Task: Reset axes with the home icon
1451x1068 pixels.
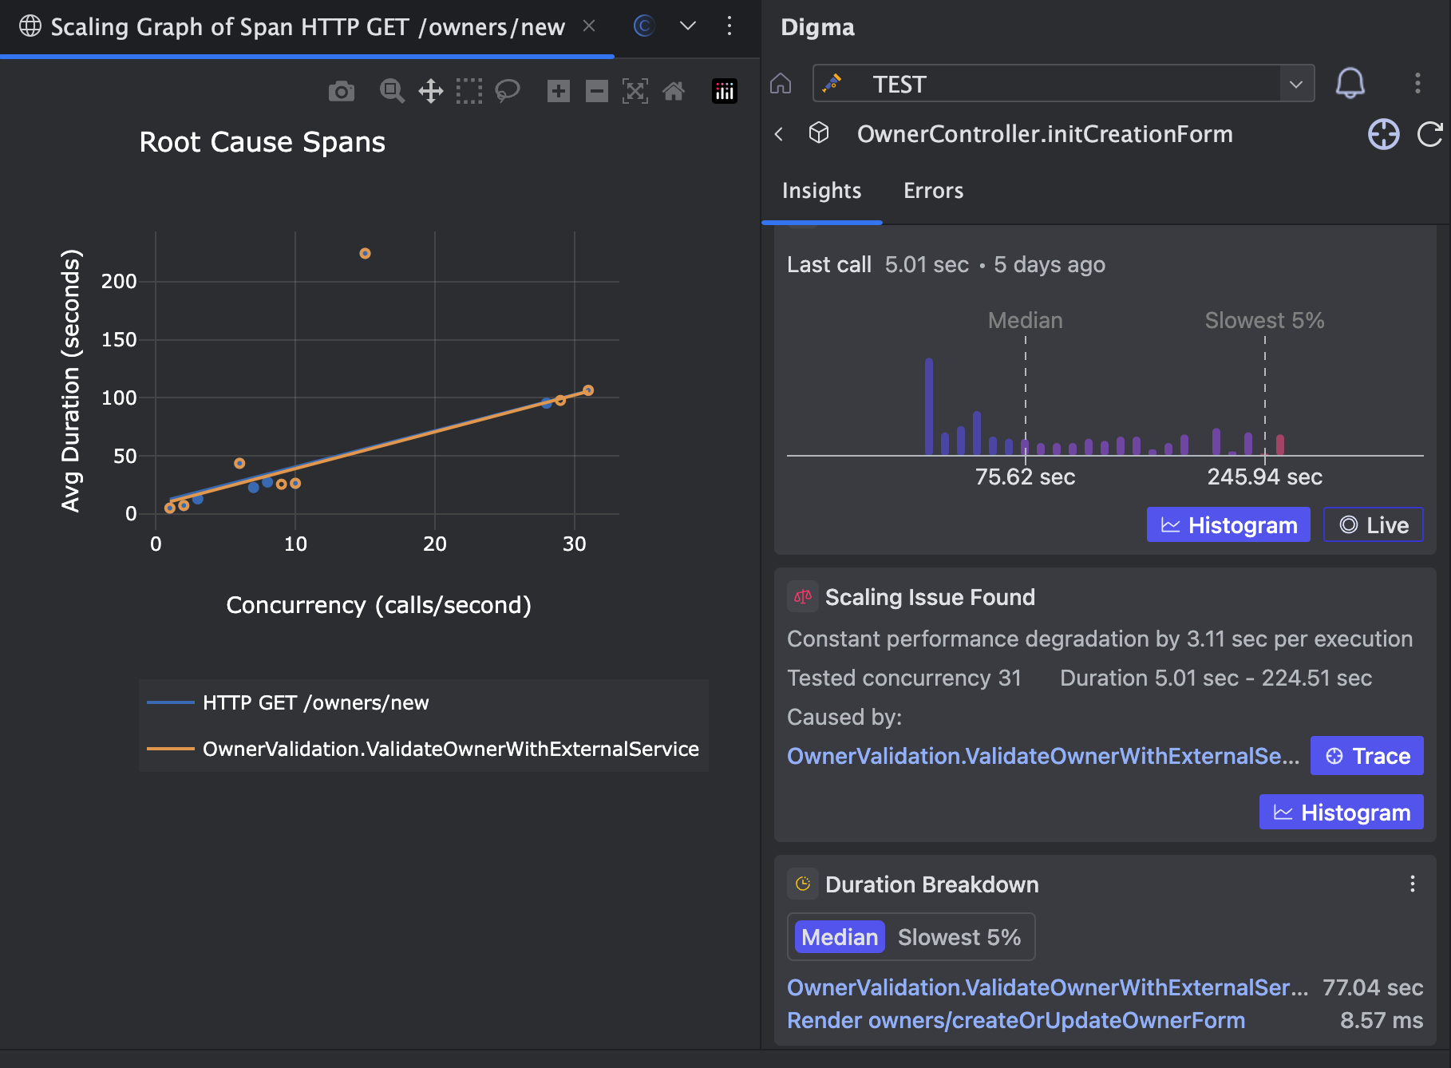Action: (x=674, y=91)
